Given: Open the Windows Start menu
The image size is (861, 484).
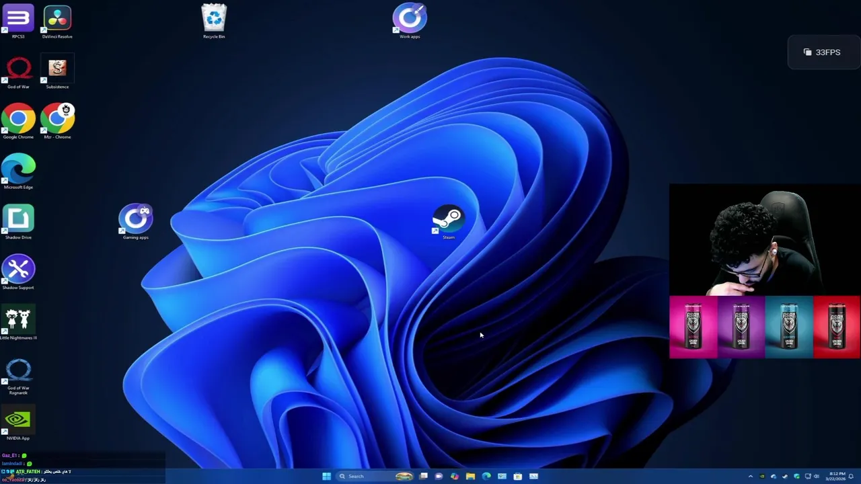Looking at the screenshot, I should 326,476.
